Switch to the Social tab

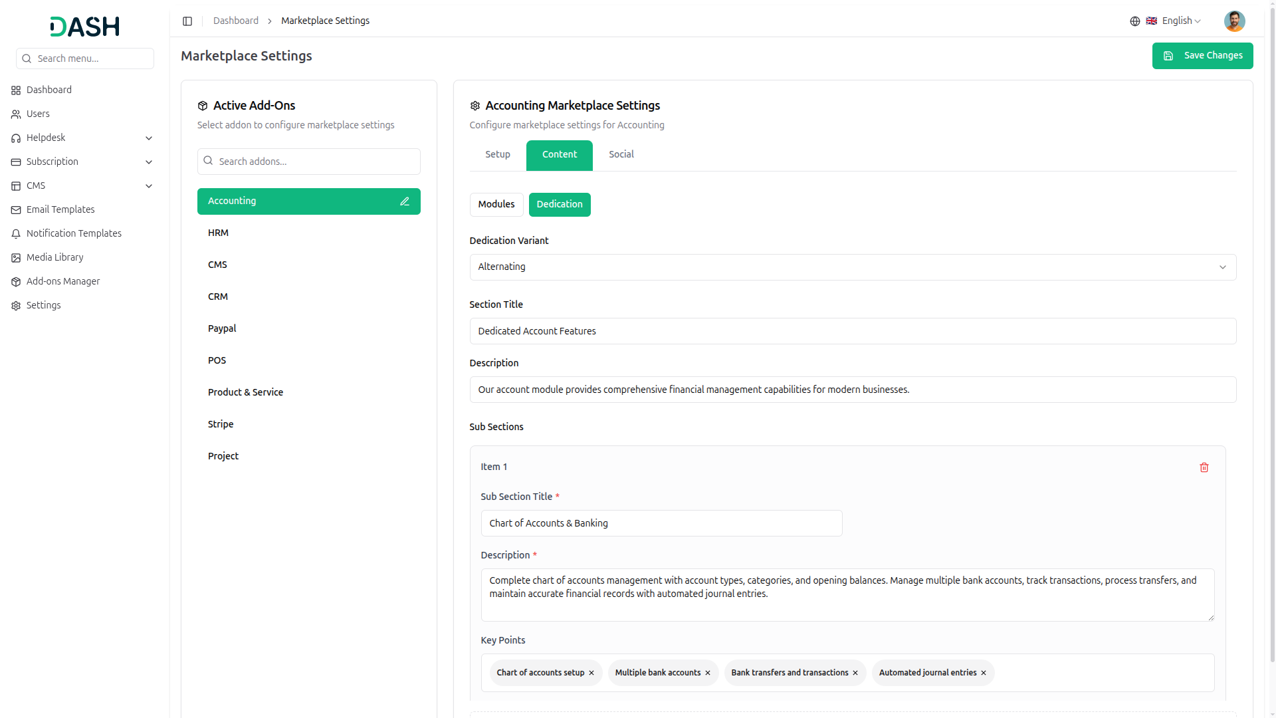coord(621,154)
